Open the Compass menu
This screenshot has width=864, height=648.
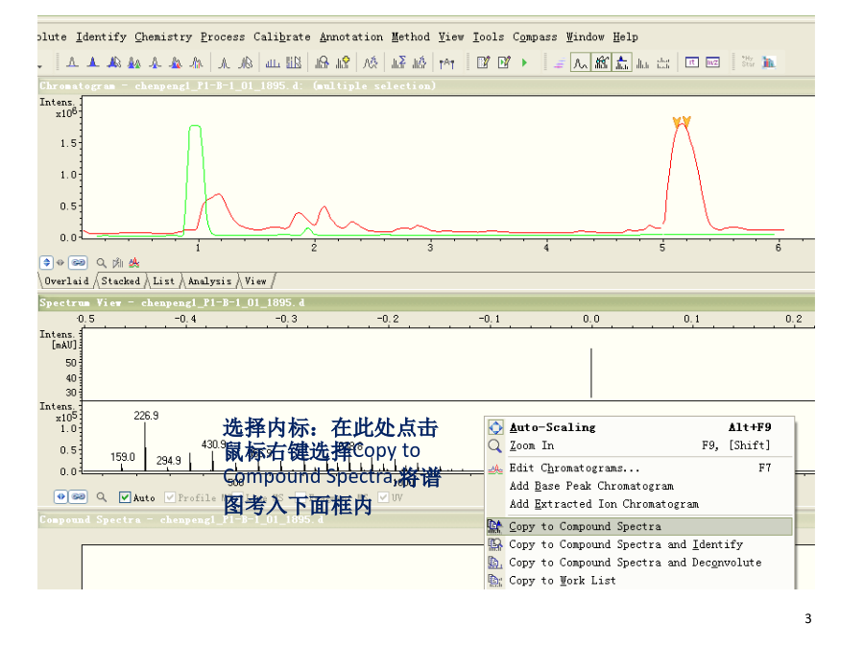click(535, 36)
